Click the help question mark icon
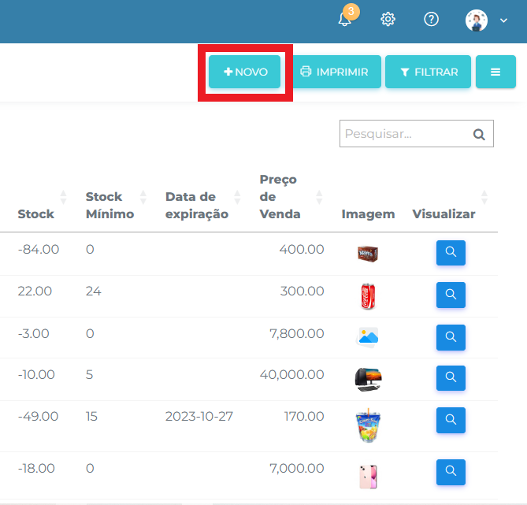 tap(431, 20)
